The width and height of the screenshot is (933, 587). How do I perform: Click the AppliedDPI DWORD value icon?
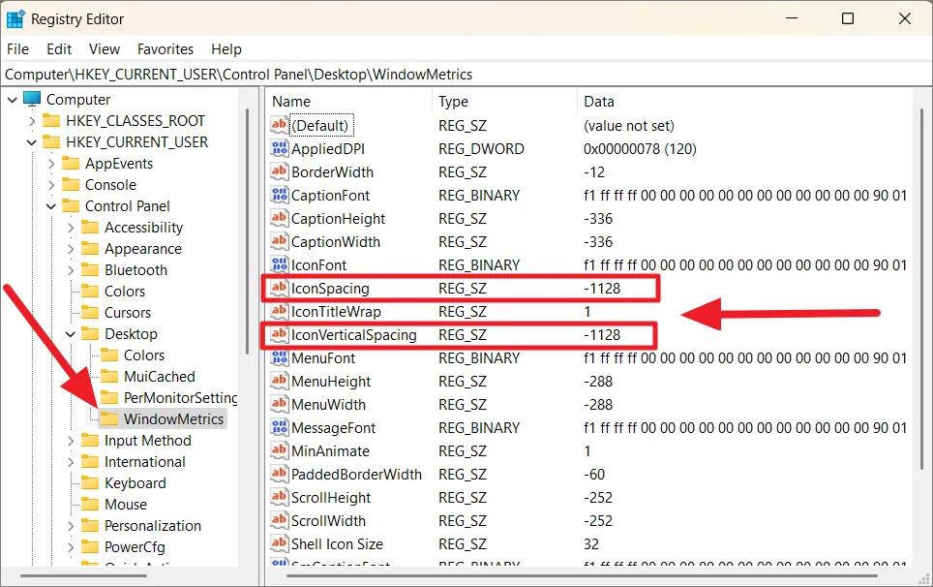tap(280, 149)
